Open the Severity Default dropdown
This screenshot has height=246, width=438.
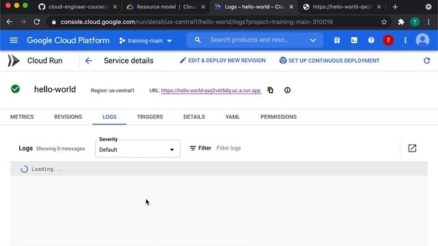(x=138, y=149)
